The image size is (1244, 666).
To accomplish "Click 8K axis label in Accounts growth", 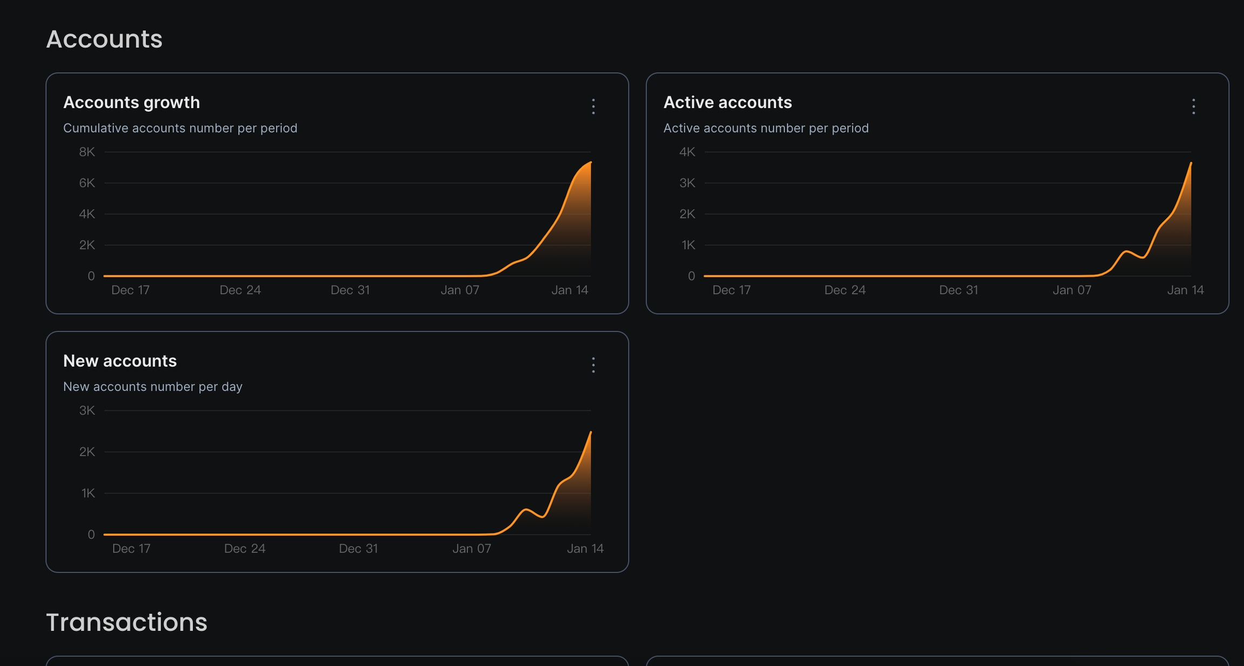I will click(87, 152).
